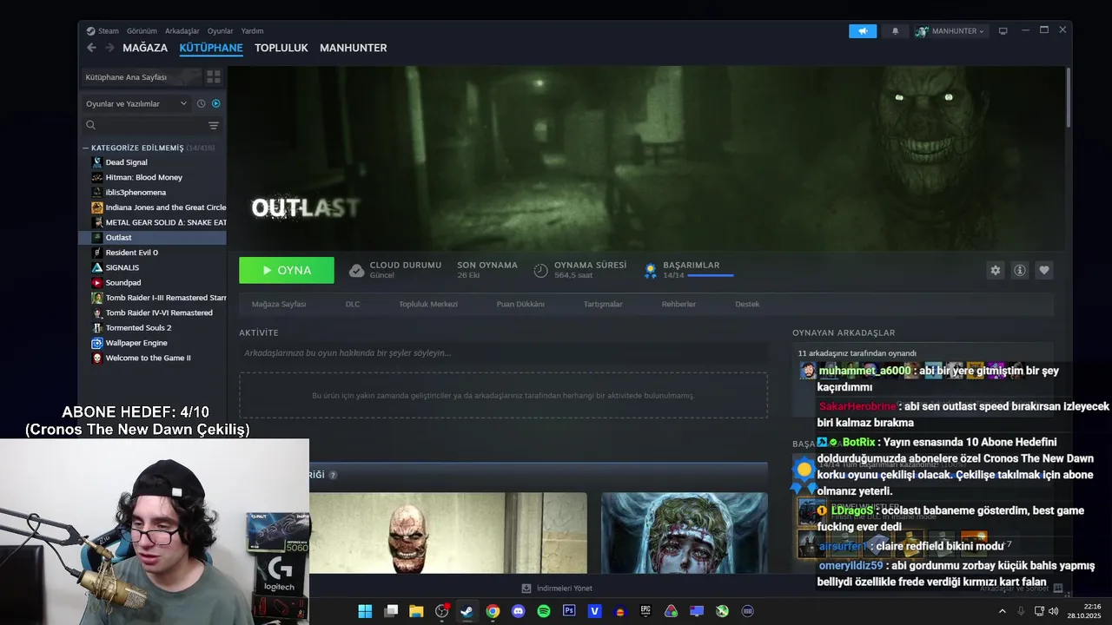Image resolution: width=1112 pixels, height=625 pixels.
Task: Open Google Chrome from the taskbar
Action: pos(493,611)
